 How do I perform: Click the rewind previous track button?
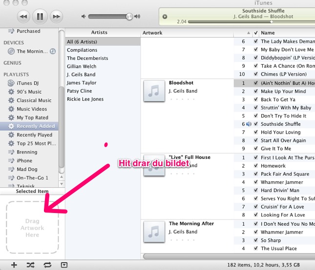(23, 17)
